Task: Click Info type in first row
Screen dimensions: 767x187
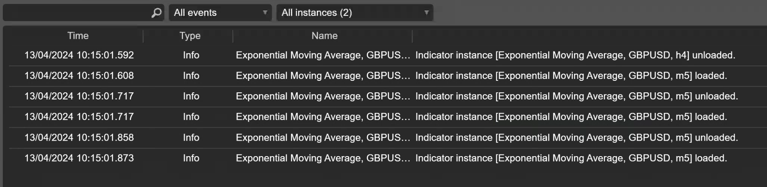Action: coord(191,55)
